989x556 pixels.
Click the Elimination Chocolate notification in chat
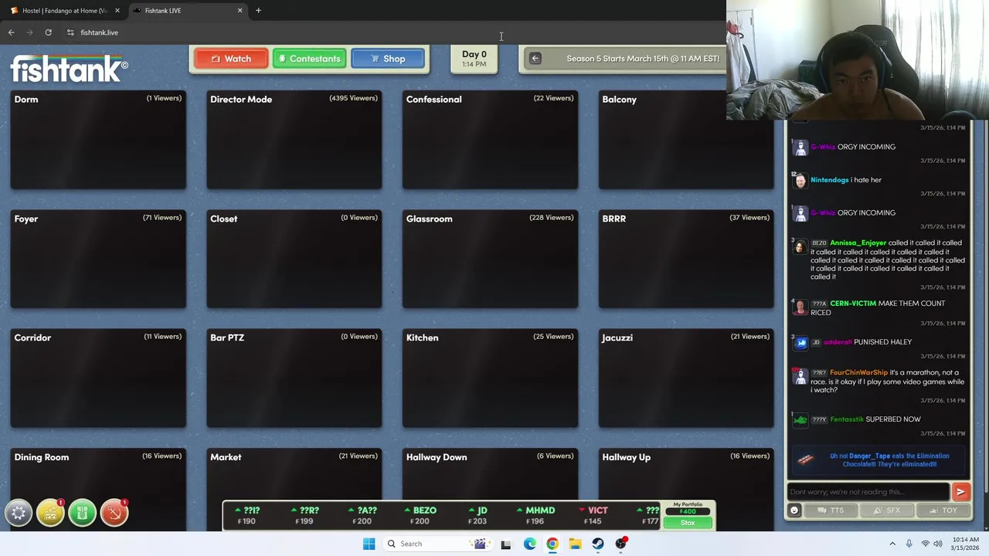tap(879, 460)
